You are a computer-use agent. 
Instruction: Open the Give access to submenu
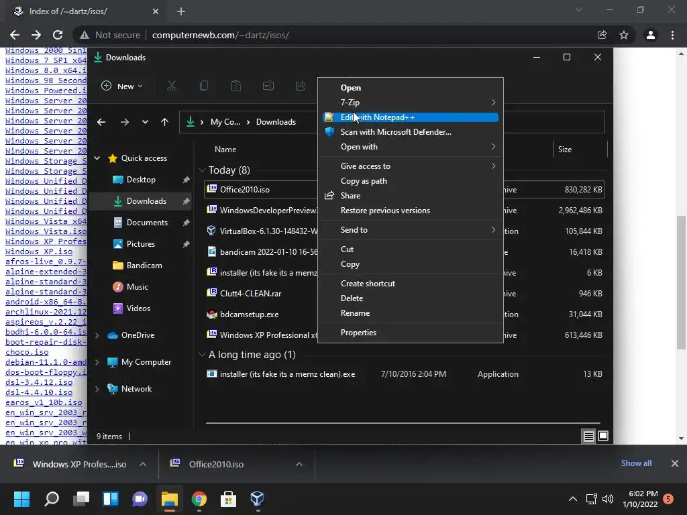[411, 166]
